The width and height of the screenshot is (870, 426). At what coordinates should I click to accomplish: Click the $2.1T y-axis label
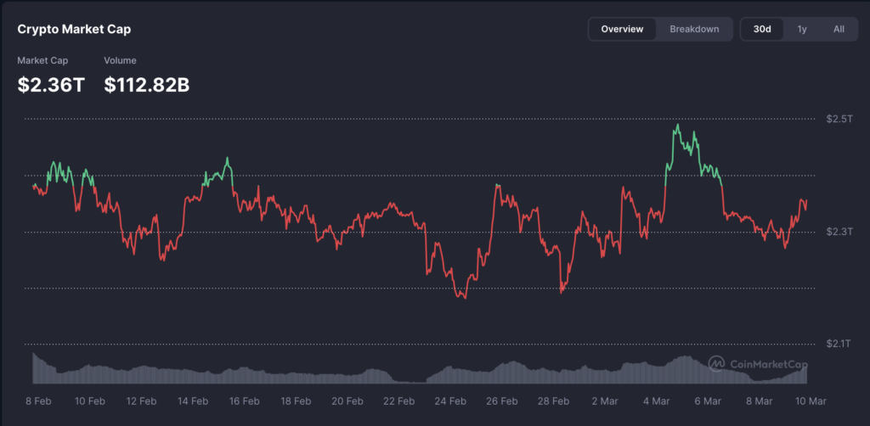tap(839, 344)
